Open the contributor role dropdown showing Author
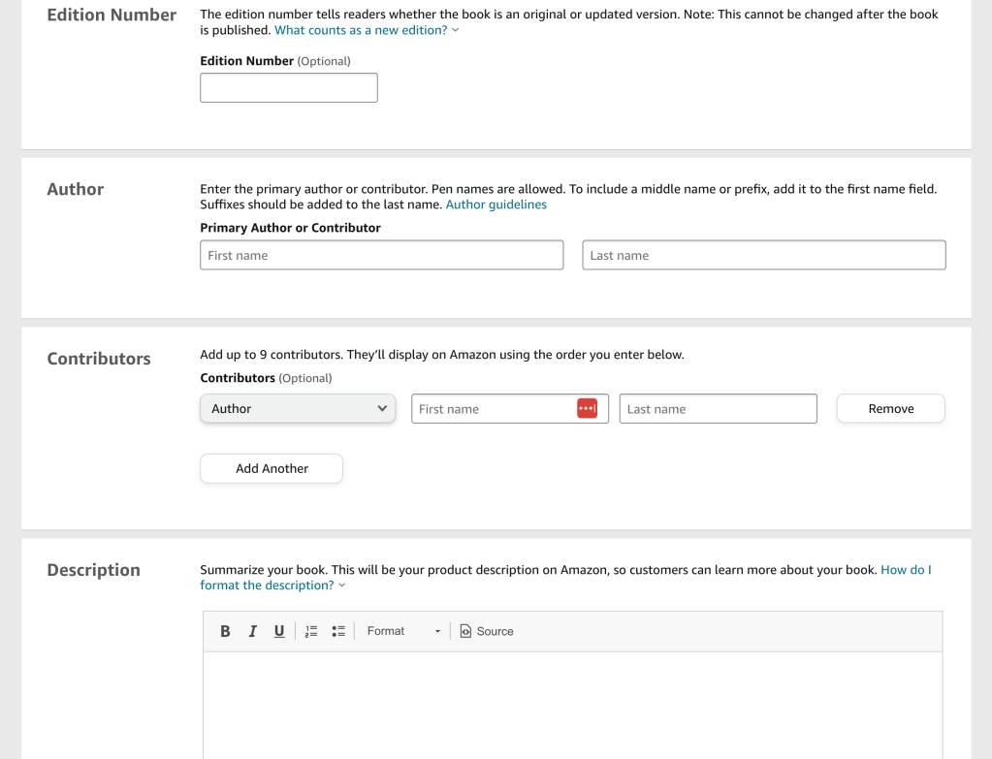The image size is (992, 759). tap(298, 409)
